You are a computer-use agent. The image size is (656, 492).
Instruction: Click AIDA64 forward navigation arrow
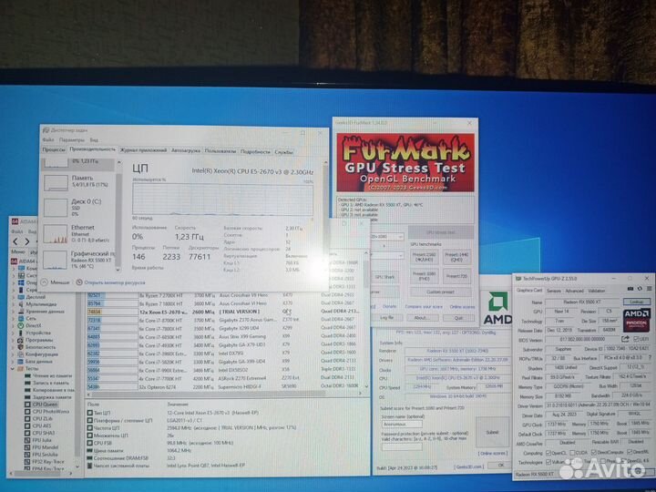click(x=27, y=241)
